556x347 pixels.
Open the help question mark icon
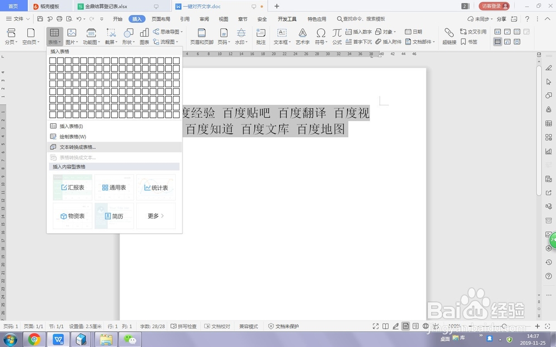pyautogui.click(x=527, y=19)
